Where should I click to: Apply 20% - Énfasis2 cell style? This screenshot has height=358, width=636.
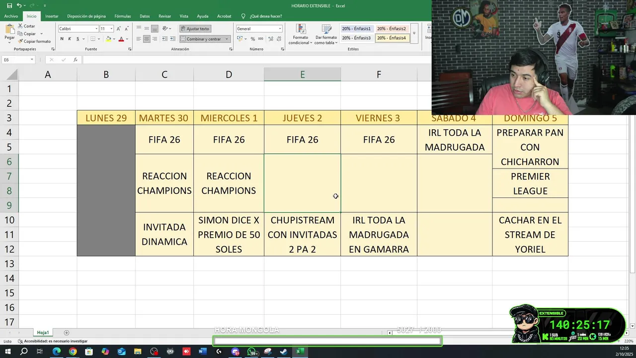point(392,28)
